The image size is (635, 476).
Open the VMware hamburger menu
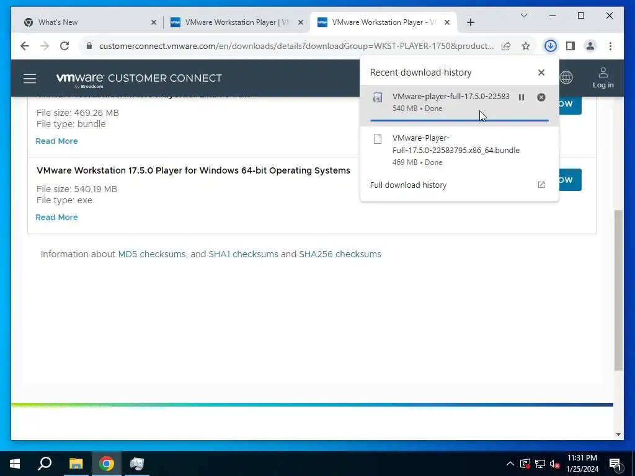[30, 79]
